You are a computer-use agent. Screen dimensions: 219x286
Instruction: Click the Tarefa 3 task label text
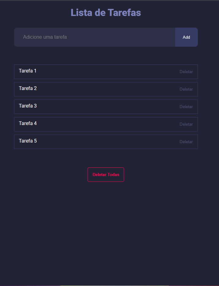click(28, 106)
